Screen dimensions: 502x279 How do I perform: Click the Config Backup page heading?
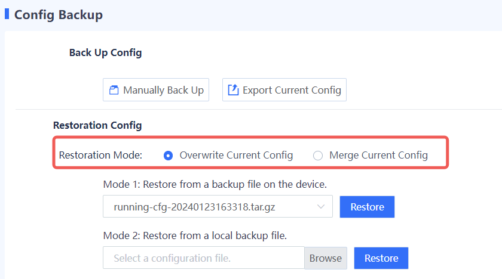(59, 15)
